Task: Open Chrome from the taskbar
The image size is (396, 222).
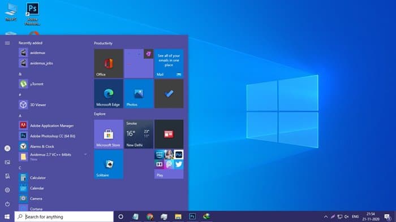Action: tap(150, 216)
